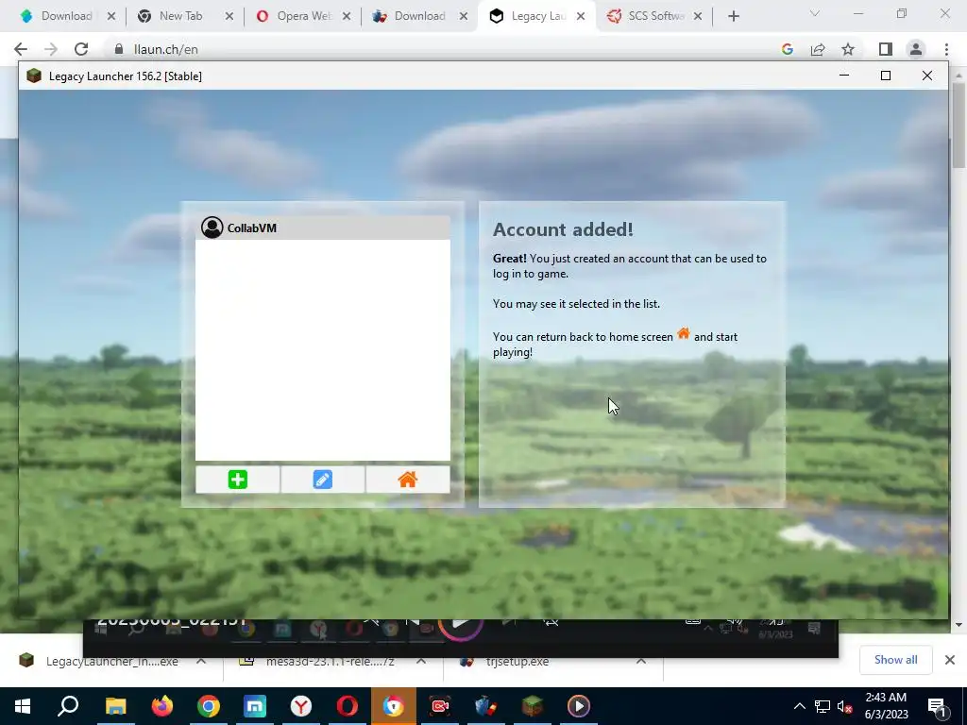Screen dimensions: 967x725
Task: Expand options for trjsetup.exe download
Action: (641, 661)
